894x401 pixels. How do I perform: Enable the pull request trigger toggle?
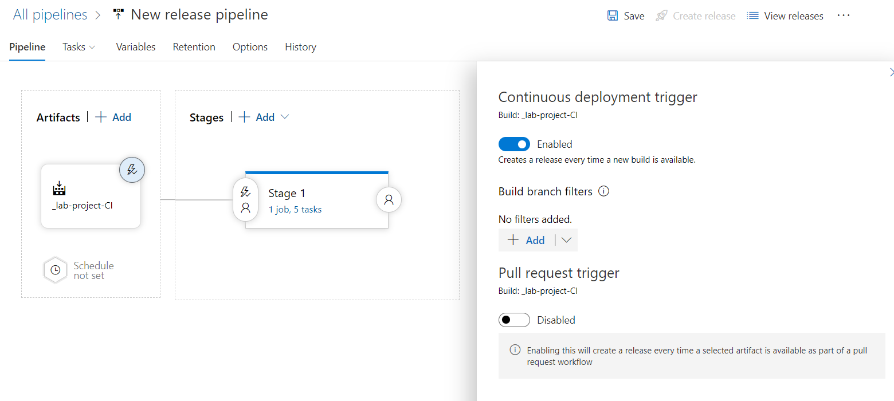point(514,320)
